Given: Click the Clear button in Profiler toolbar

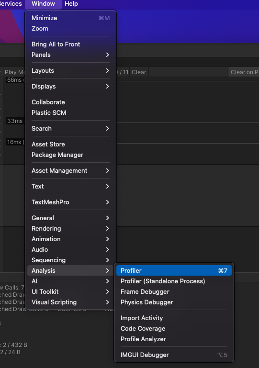Looking at the screenshot, I should [139, 72].
